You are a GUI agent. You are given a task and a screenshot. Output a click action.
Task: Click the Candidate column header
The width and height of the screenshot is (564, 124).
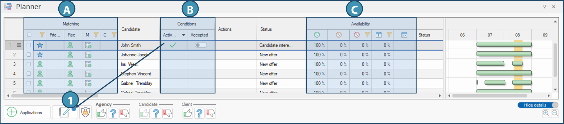(x=131, y=29)
